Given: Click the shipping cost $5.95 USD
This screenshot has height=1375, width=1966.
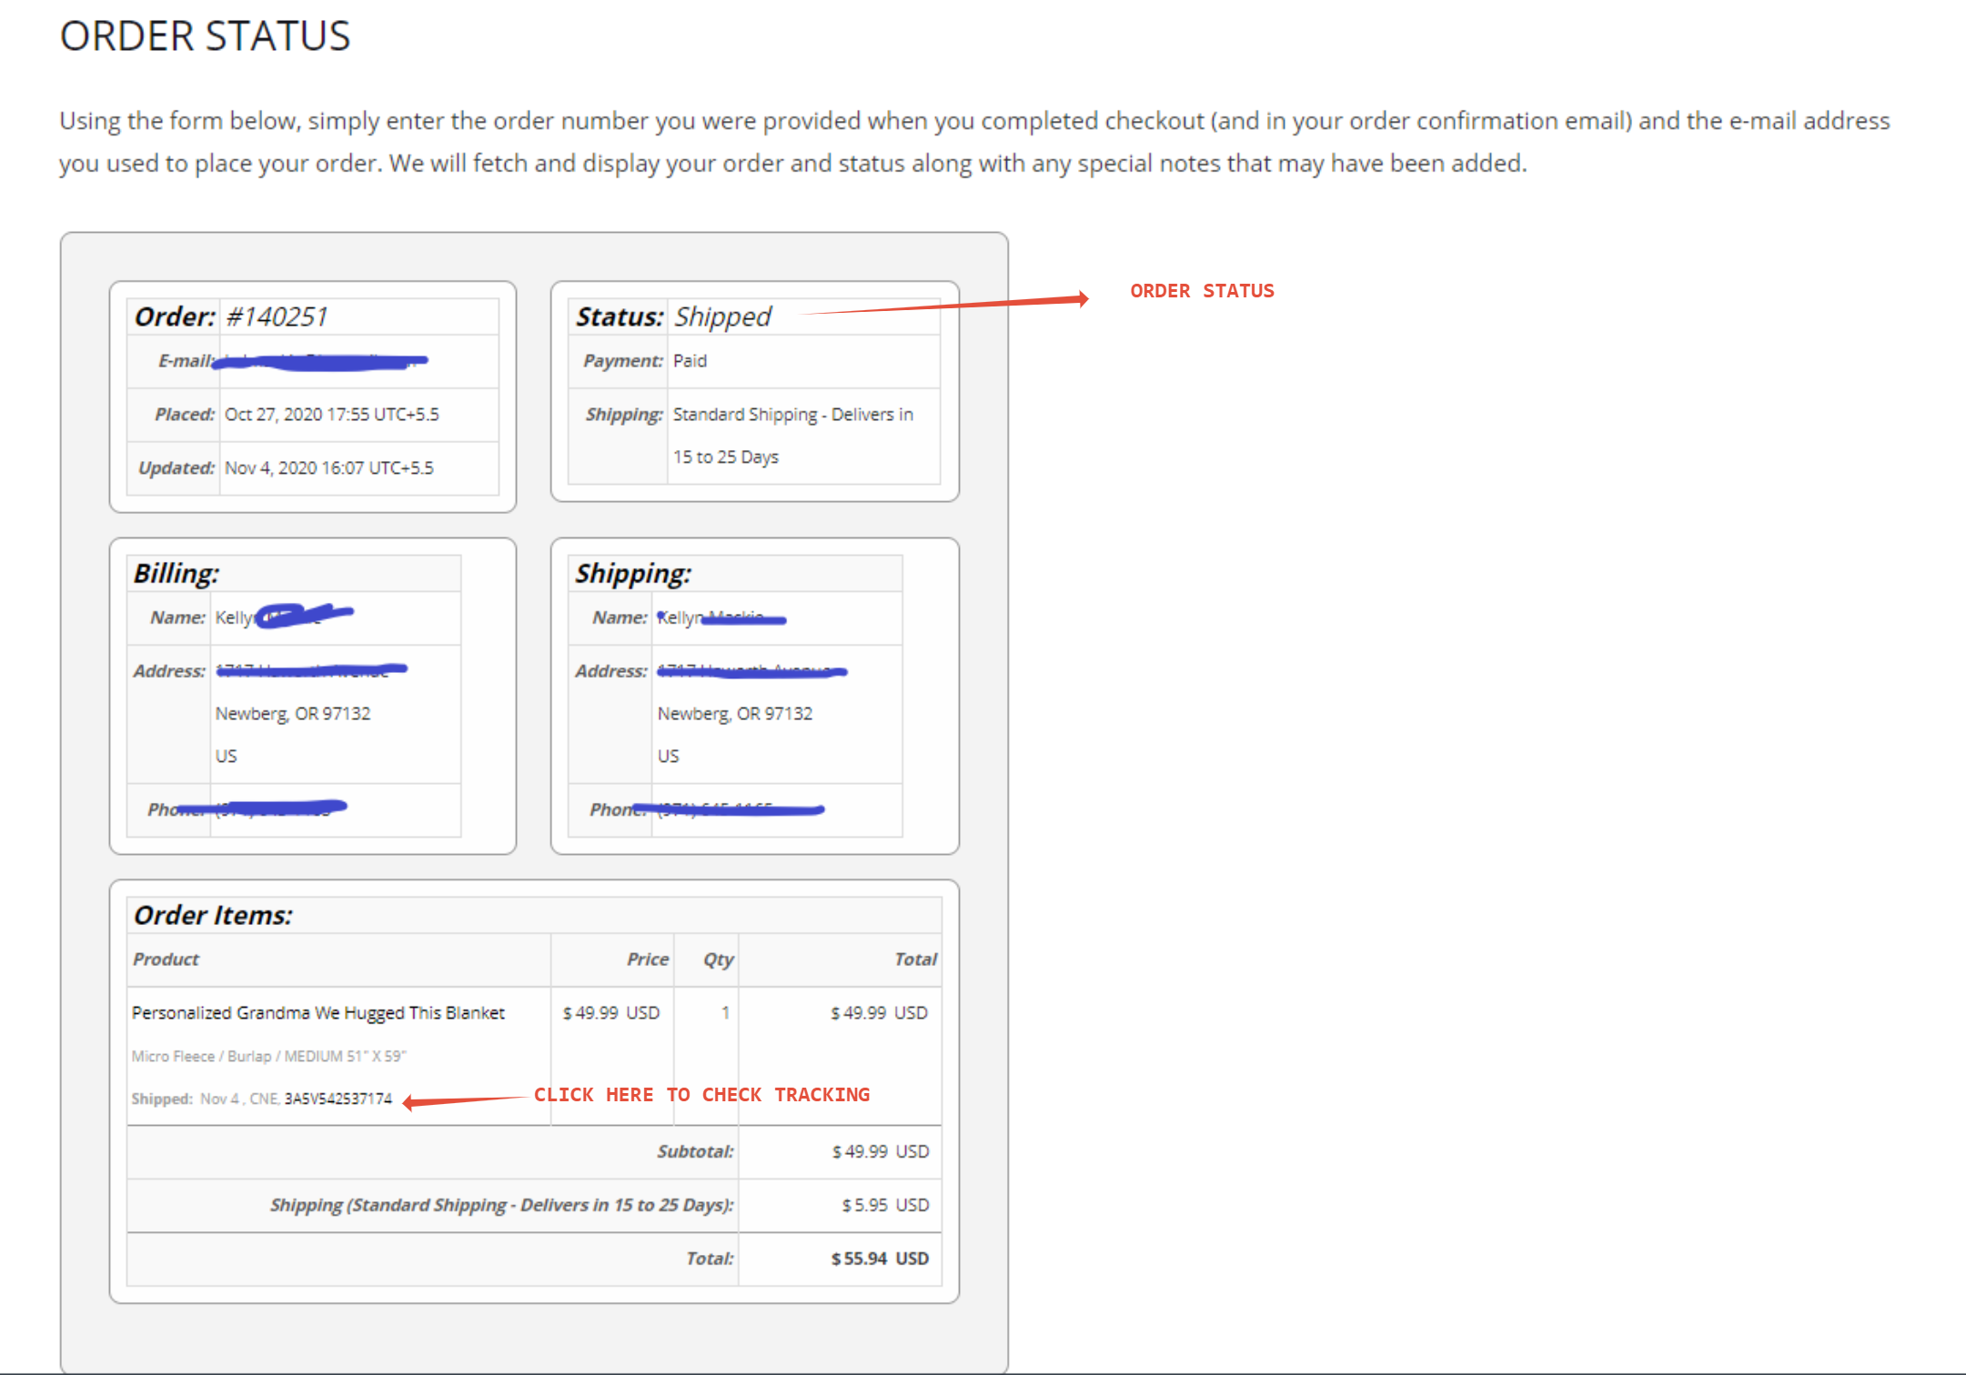Looking at the screenshot, I should point(884,1205).
